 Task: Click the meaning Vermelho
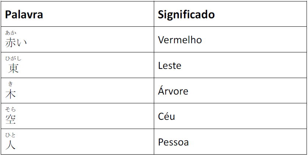tap(180, 40)
